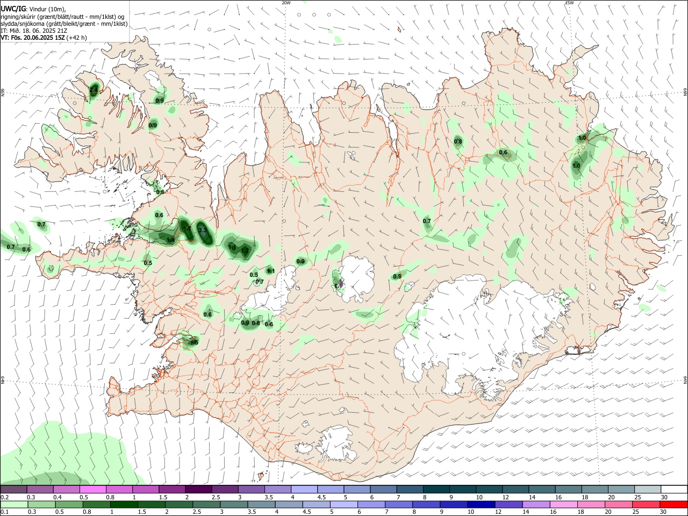Click the white snow swatch after 30

coord(673,489)
